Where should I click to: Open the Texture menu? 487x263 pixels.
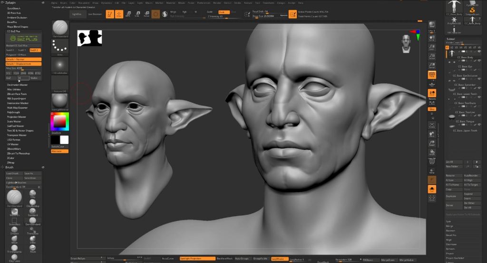248,3
